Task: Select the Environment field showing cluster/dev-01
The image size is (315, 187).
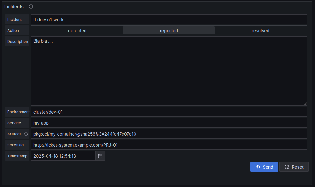Action: pos(169,112)
